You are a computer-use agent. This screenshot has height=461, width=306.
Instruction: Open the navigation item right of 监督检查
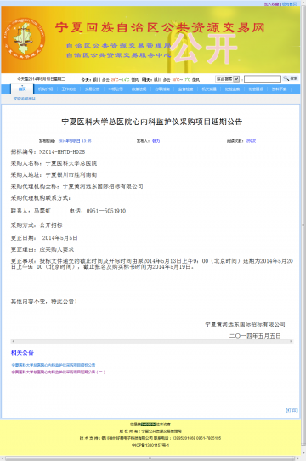[209, 89]
